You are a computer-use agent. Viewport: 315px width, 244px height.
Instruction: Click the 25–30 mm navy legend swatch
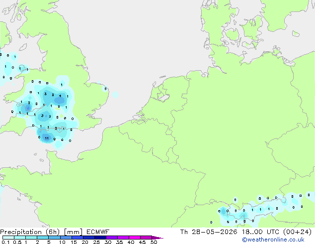point(100,238)
